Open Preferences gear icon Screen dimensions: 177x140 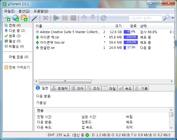click(x=103, y=18)
